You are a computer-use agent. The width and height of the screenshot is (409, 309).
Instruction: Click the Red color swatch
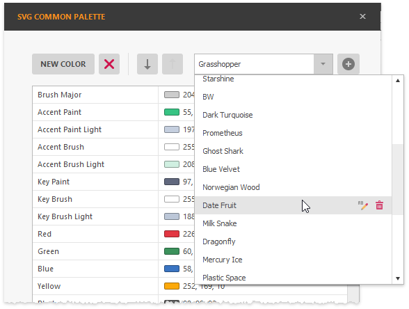click(172, 234)
